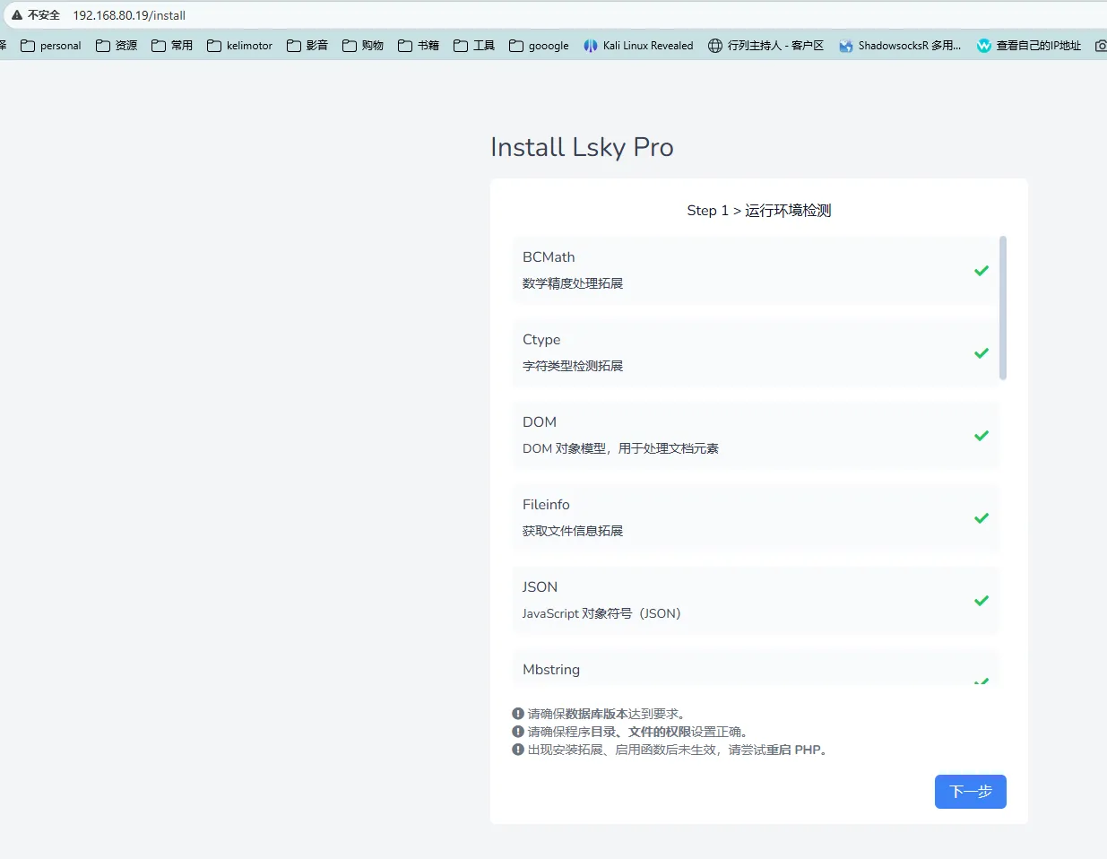The image size is (1107, 859).
Task: Click the Fileinfo extension name
Action: [x=546, y=505]
